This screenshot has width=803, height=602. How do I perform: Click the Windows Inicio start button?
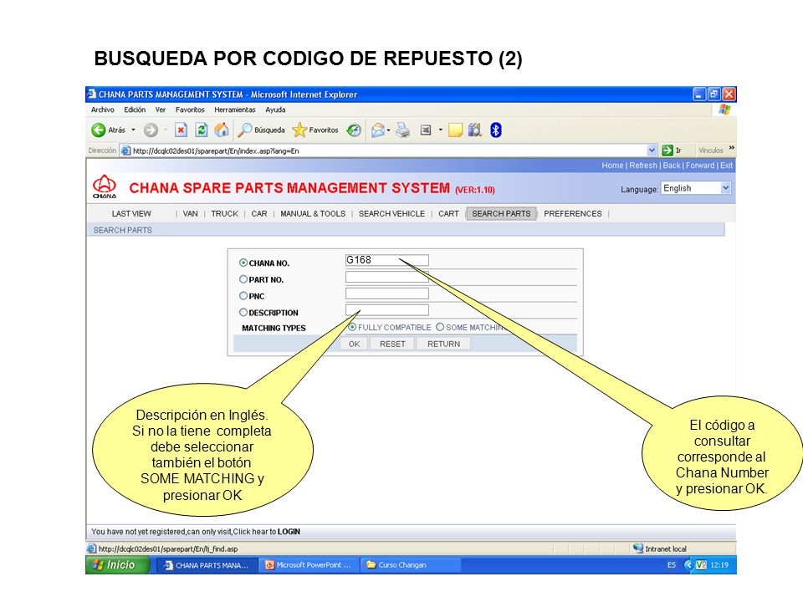coord(118,564)
